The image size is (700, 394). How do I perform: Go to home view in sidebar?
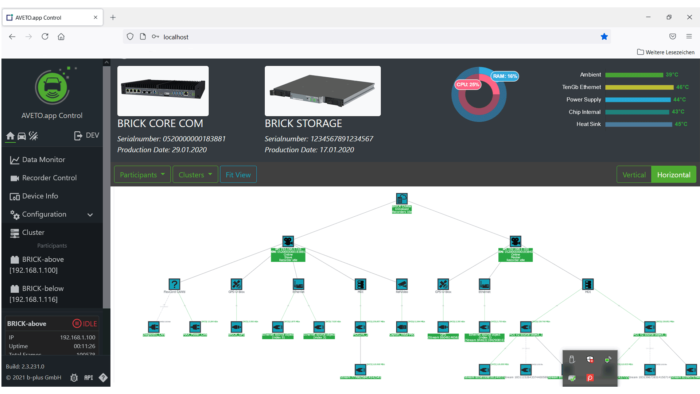[x=10, y=136]
